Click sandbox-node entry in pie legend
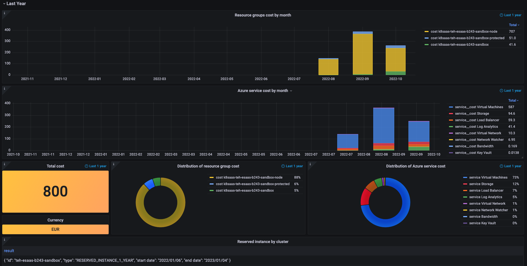Image resolution: width=527 pixels, height=266 pixels. [x=249, y=177]
